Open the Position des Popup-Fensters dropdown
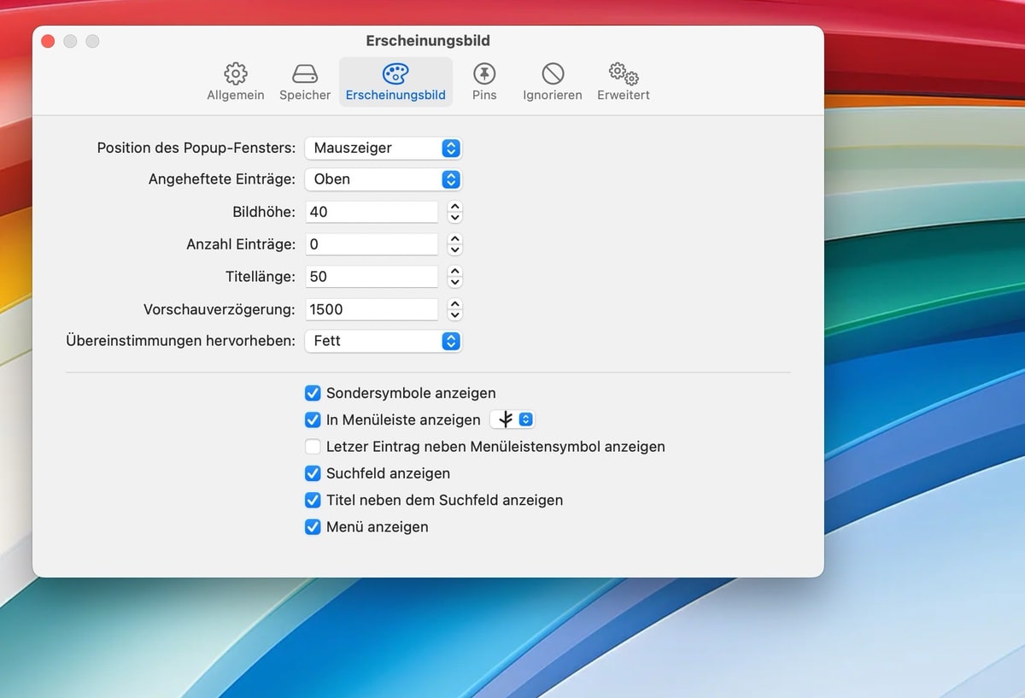Screen dimensions: 1025x698 click(383, 148)
